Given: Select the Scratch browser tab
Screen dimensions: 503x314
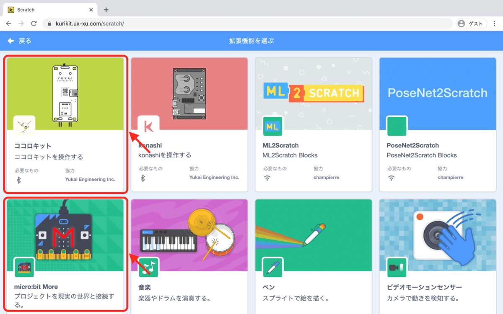Looking at the screenshot, I should tap(46, 9).
